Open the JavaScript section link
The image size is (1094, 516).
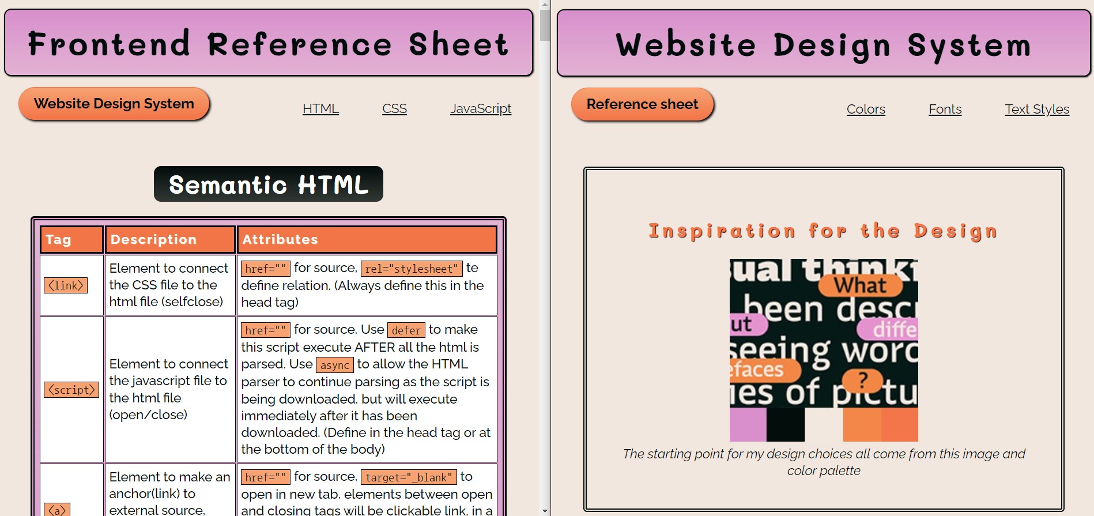tap(481, 108)
